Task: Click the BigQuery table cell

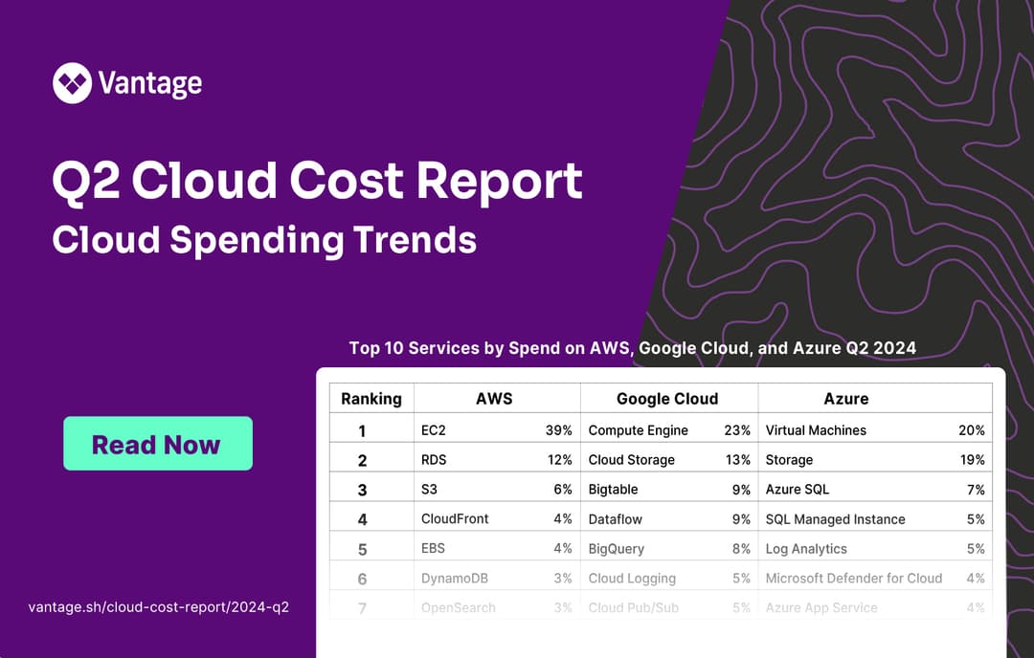Action: (616, 549)
